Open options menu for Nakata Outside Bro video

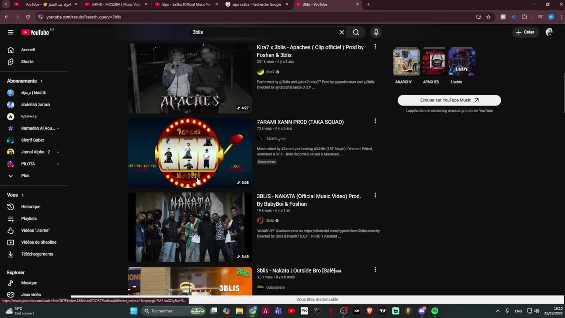pyautogui.click(x=375, y=270)
